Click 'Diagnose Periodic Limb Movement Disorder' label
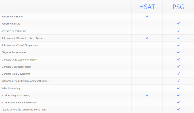 (x=25, y=81)
